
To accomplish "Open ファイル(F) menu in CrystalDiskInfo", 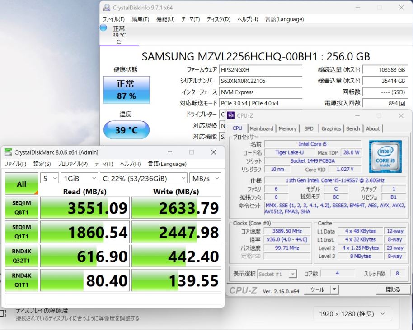I will tap(113, 19).
